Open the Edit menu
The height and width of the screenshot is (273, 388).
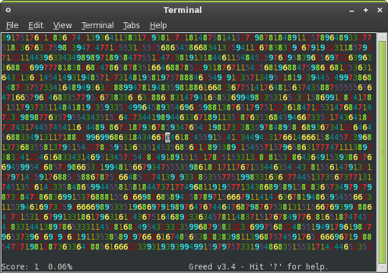pos(36,25)
